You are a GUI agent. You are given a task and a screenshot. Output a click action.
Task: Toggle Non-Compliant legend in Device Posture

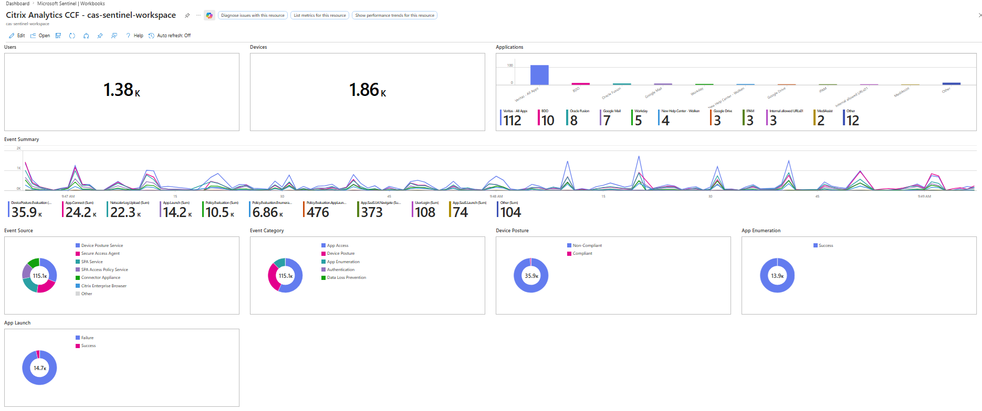tap(584, 245)
